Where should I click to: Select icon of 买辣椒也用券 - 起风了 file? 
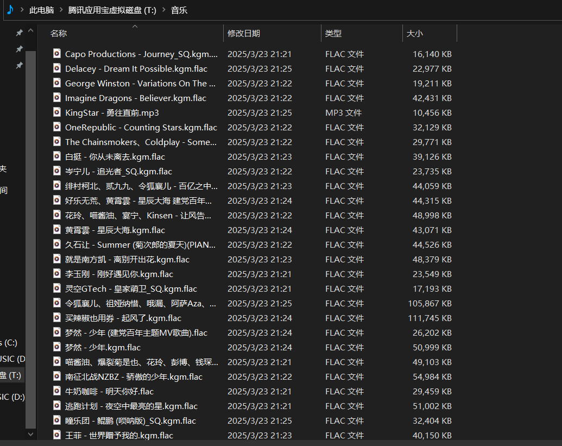click(56, 318)
